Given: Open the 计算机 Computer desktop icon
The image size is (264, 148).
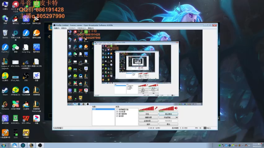Looking at the screenshot, I should click(x=5, y=5).
